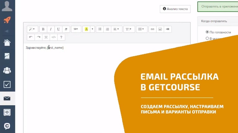238x133 pixels.
Task: Expand the text color dropdown arrow
Action: click(x=92, y=29)
